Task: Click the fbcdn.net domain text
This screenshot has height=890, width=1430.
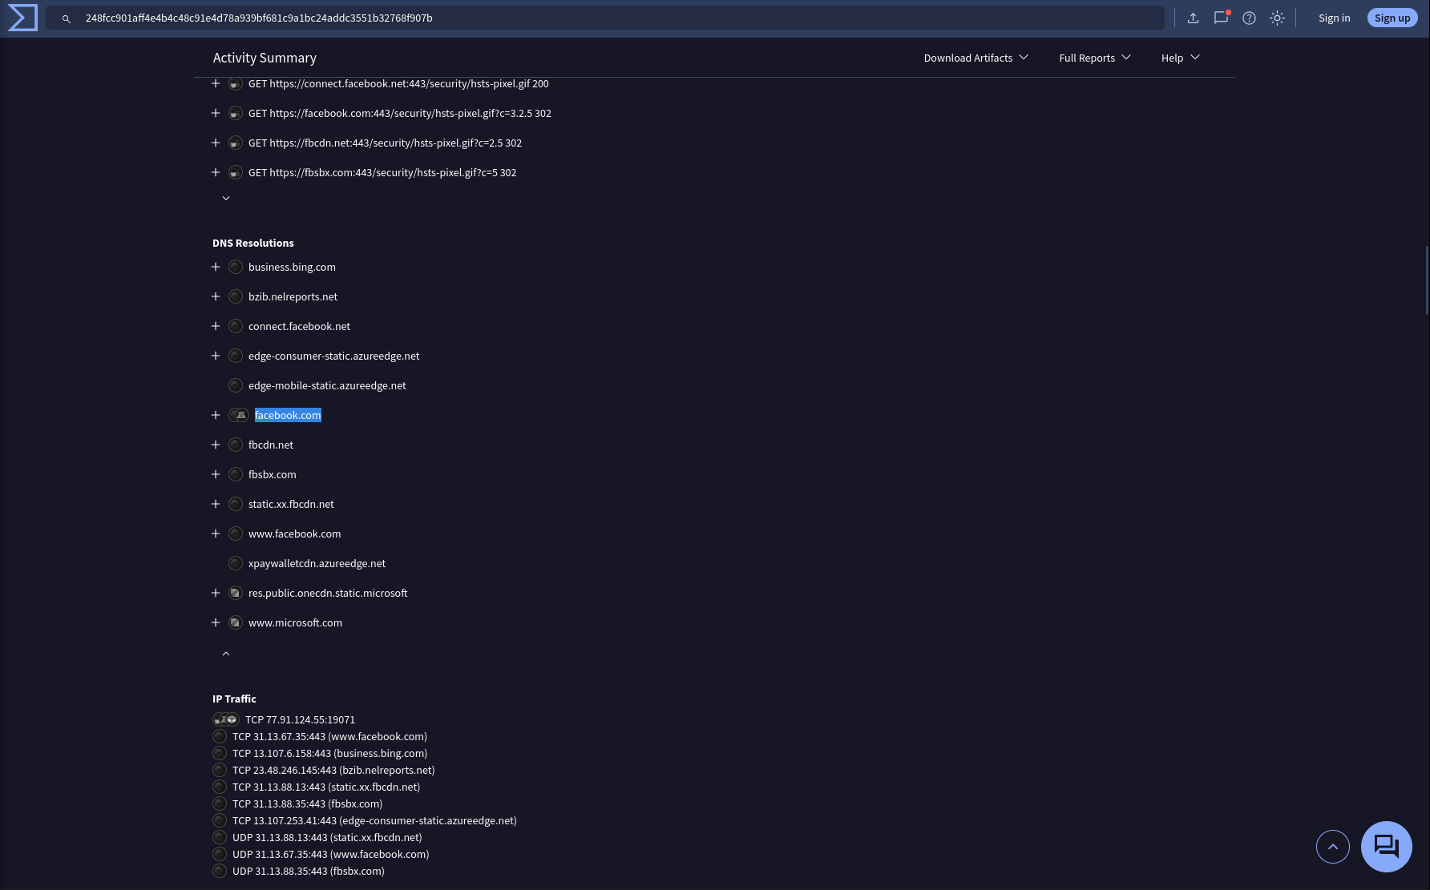Action: pyautogui.click(x=271, y=445)
